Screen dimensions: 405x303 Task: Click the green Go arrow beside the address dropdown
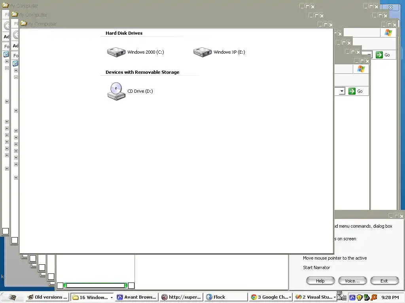352,91
